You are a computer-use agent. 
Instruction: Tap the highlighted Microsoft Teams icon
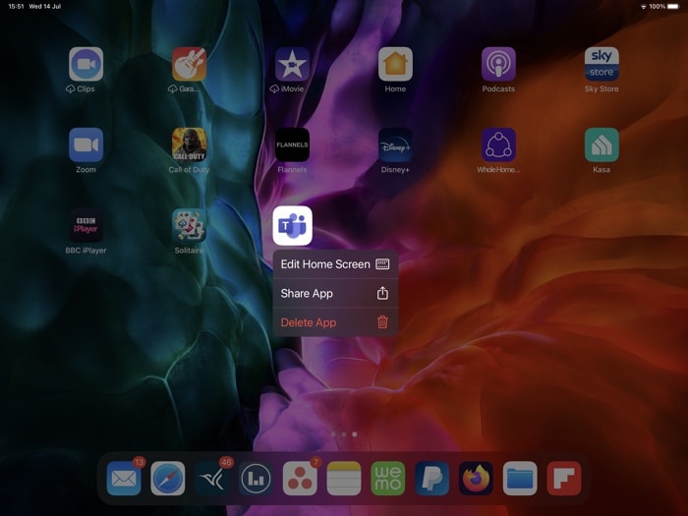292,225
